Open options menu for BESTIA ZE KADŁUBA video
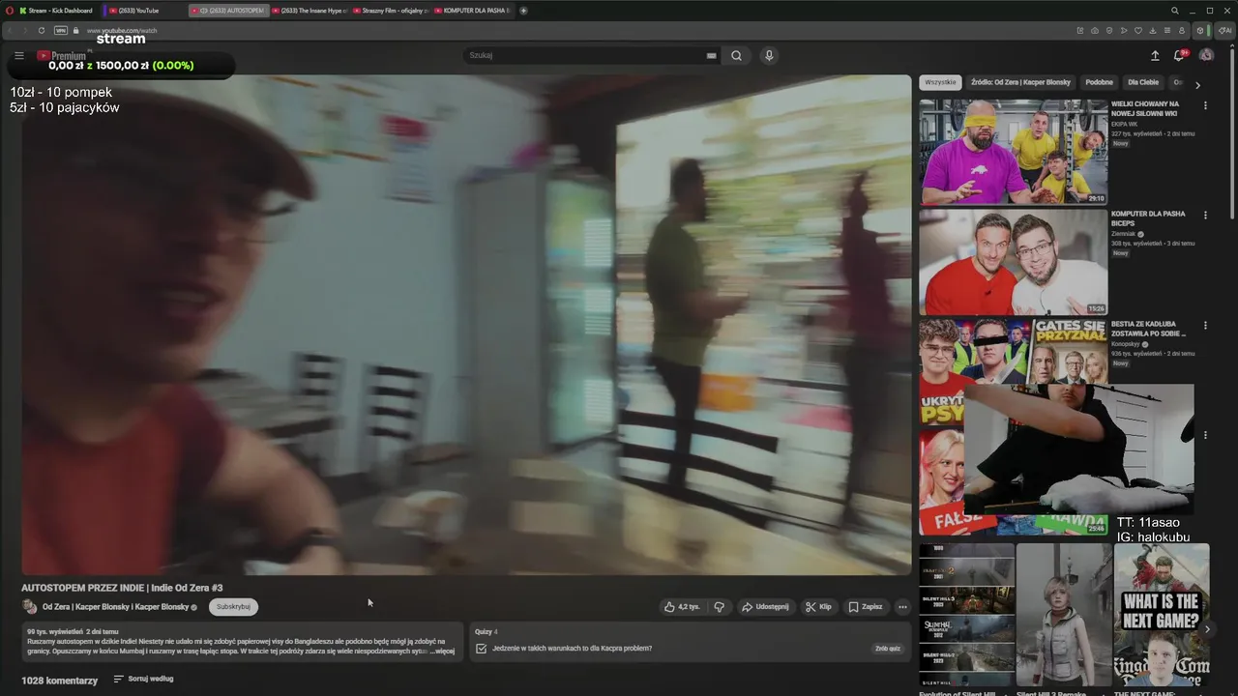 [x=1205, y=326]
